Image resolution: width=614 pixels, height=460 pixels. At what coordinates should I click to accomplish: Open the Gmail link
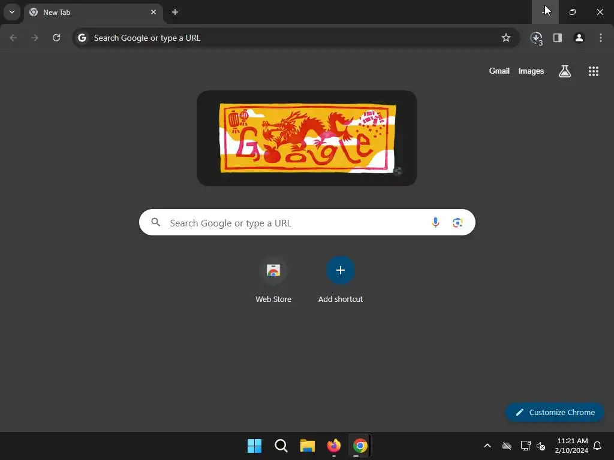point(499,71)
